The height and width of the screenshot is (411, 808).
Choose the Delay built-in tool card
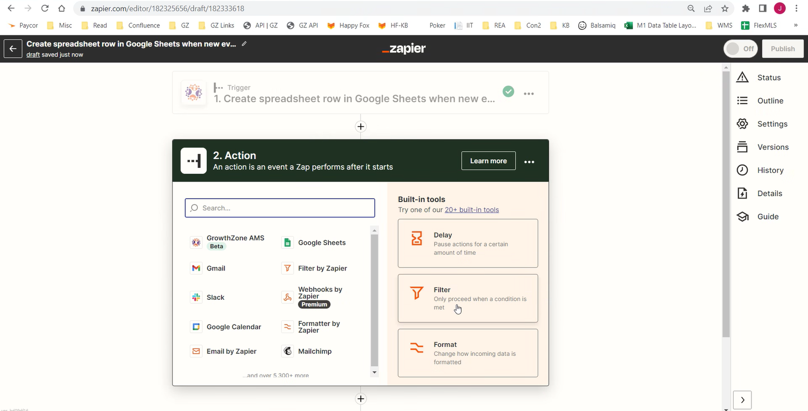(468, 243)
